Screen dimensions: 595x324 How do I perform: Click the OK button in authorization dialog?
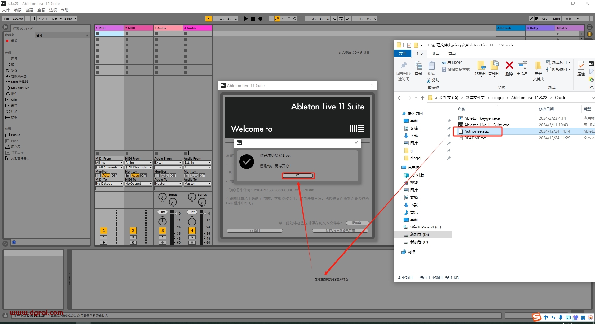297,176
